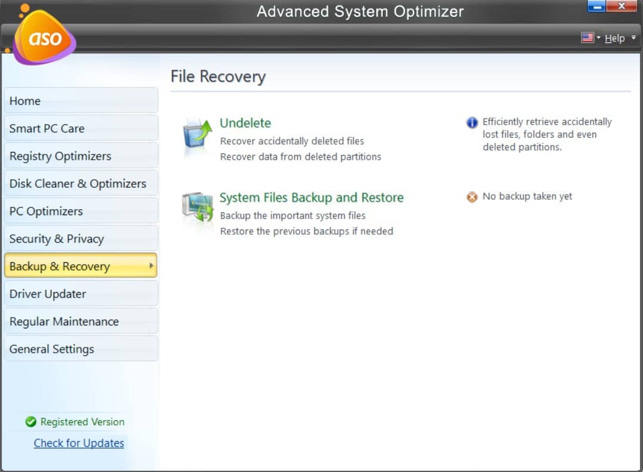643x472 pixels.
Task: Open the Undelete file recovery tool
Action: pos(245,123)
